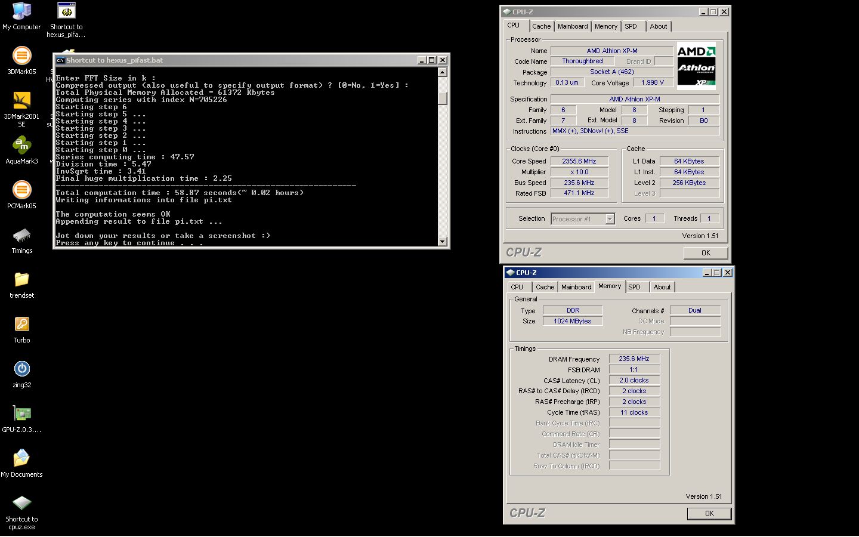Open AquaMark3 desktop shortcut
Image resolution: width=859 pixels, height=537 pixels.
[x=21, y=150]
